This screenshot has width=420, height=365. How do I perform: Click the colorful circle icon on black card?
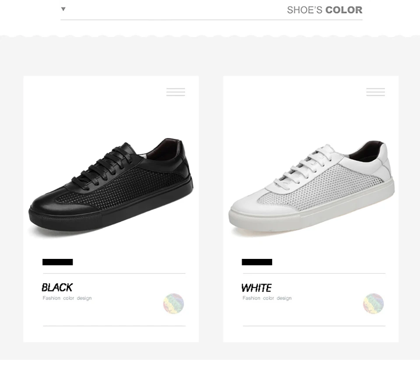tap(174, 303)
